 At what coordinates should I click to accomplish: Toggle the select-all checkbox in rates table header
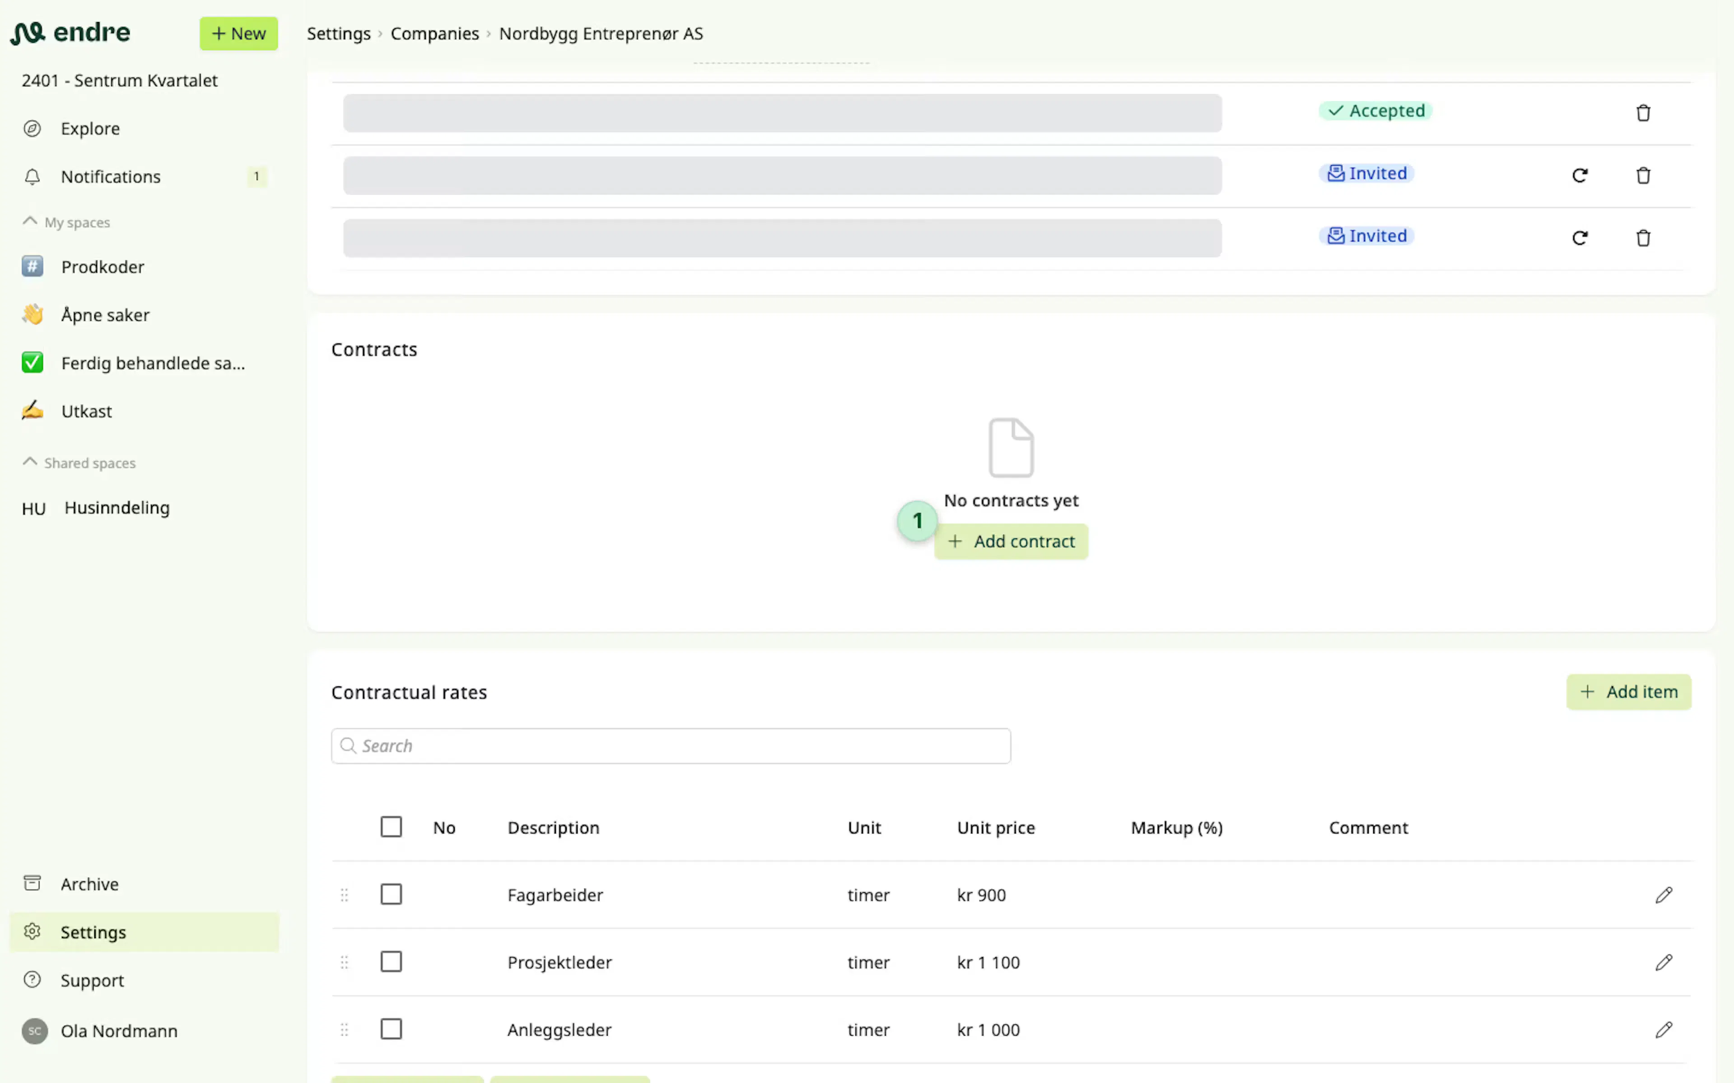pos(391,827)
